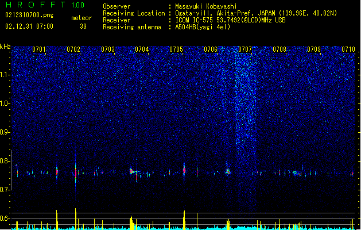361x230 pixels.
Task: Click the 0.9 frequency axis label
Action: click(5, 132)
